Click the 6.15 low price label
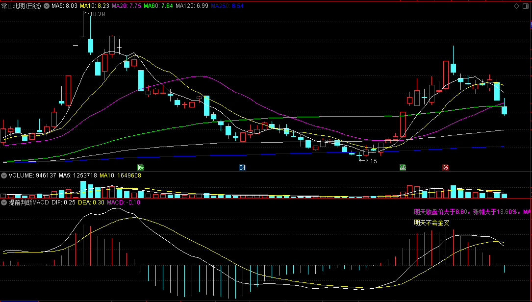 click(371, 161)
